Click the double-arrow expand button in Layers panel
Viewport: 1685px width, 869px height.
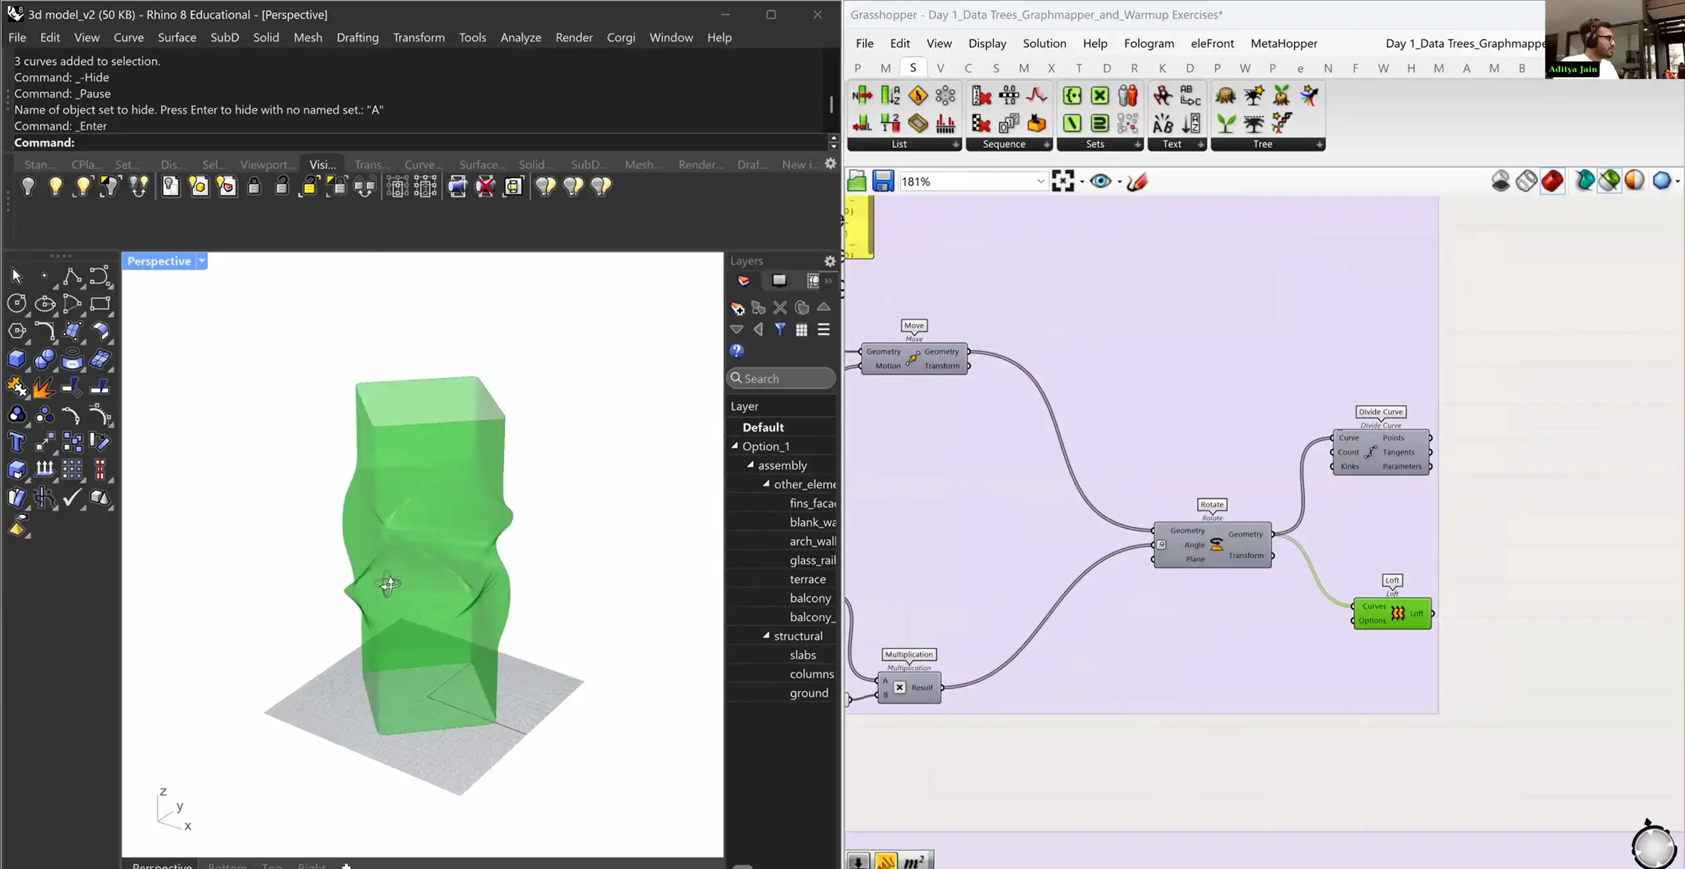[828, 281]
